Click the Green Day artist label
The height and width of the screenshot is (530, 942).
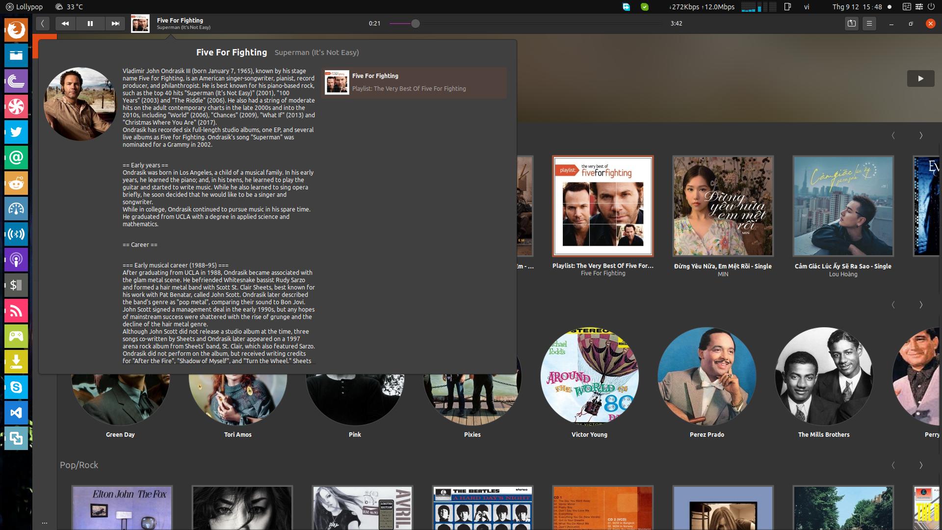120,435
